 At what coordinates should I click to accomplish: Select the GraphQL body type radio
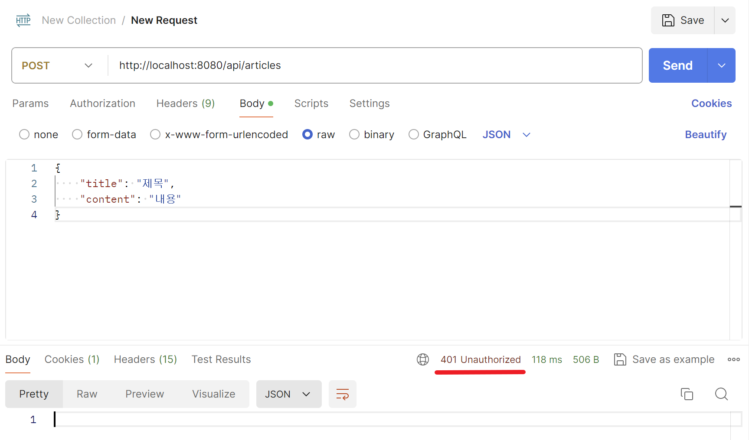[414, 135]
